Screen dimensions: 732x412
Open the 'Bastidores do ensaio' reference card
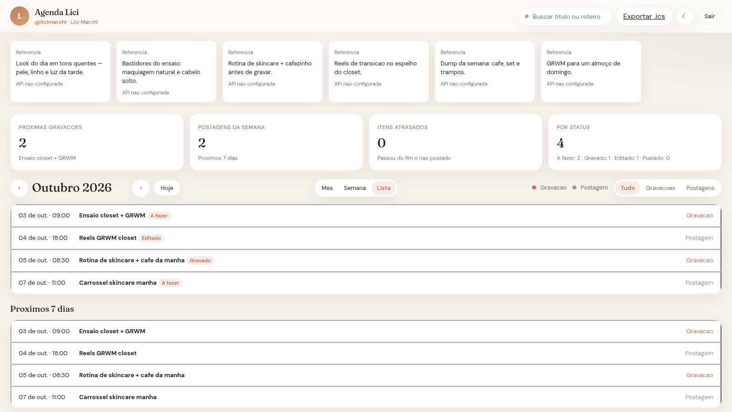(167, 71)
